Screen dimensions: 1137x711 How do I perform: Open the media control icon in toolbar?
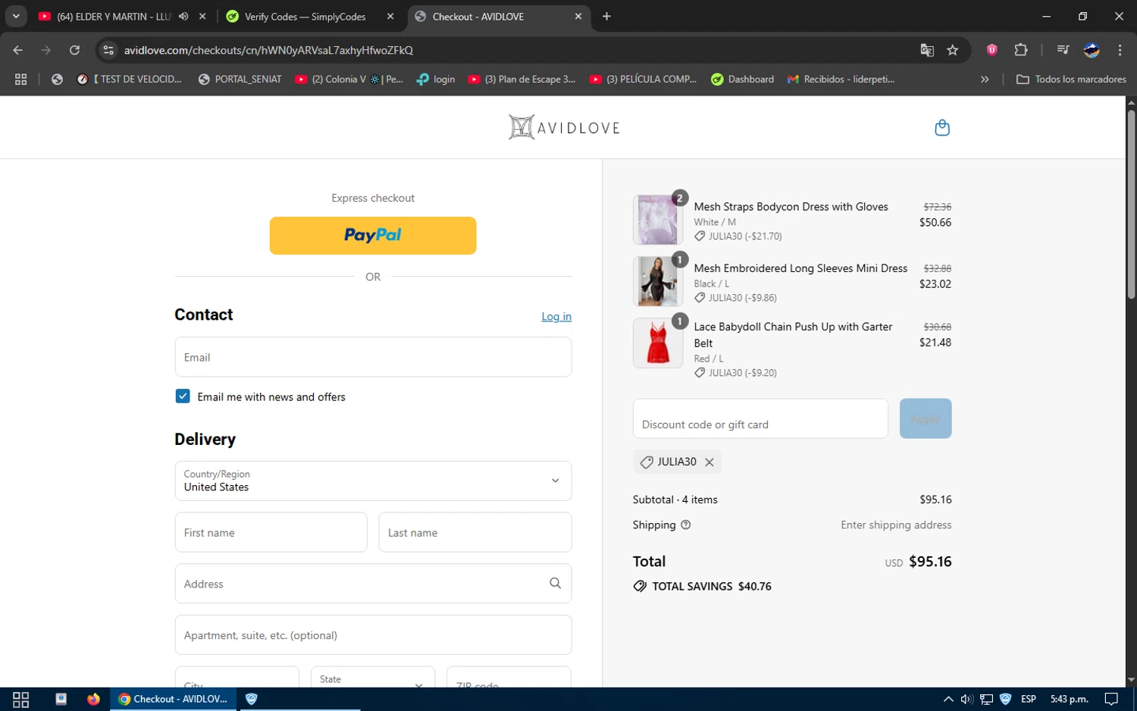[1063, 50]
